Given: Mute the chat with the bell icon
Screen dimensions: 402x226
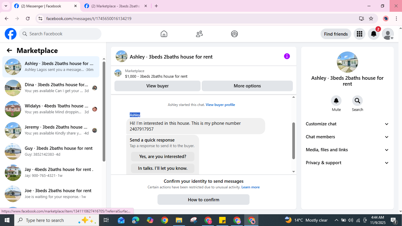Looking at the screenshot, I should click(x=336, y=101).
